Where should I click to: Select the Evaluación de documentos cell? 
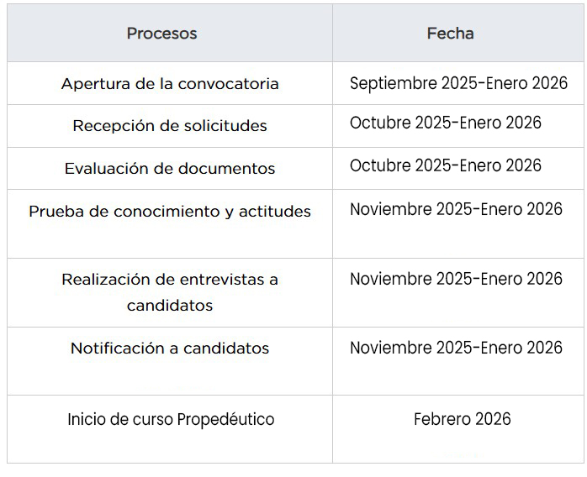point(170,168)
